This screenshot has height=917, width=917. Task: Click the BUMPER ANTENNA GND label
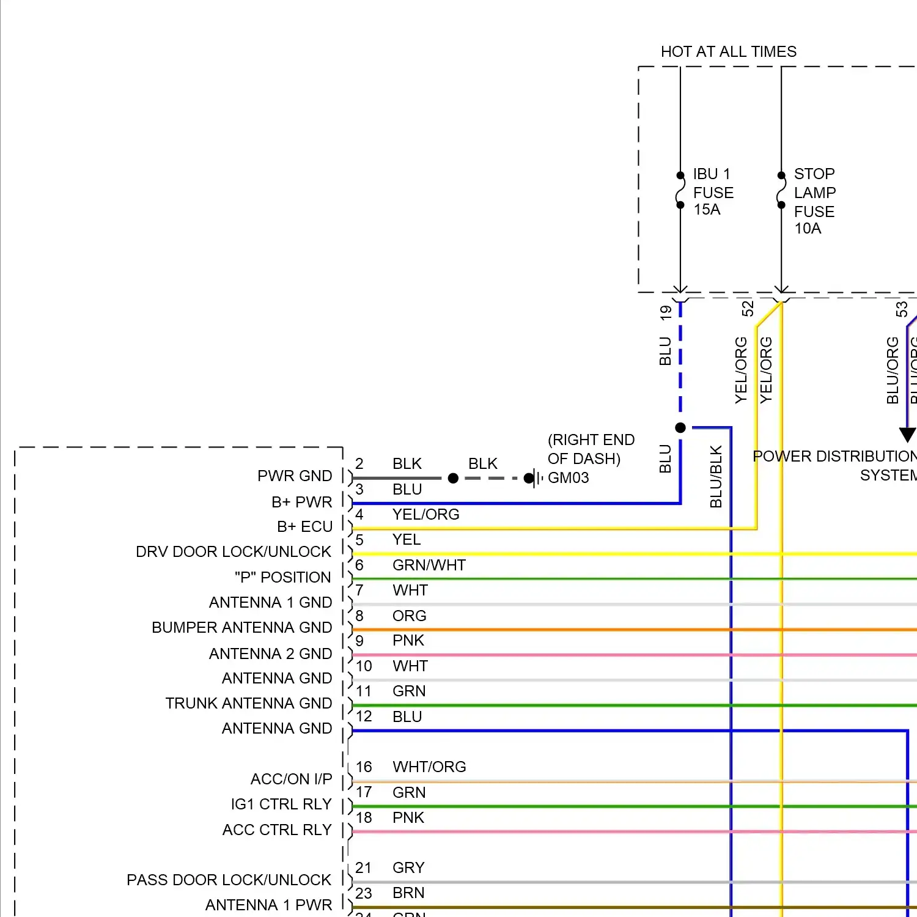(x=242, y=628)
